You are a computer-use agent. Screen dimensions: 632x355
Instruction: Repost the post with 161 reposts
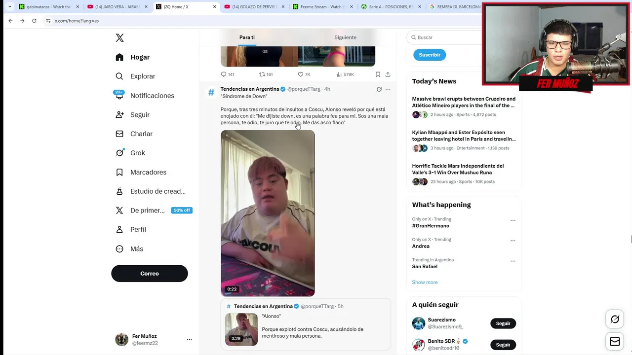tap(266, 74)
